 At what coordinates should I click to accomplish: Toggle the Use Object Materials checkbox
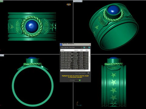coord(89,73)
